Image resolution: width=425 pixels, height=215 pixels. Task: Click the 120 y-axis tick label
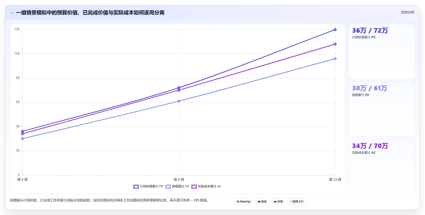tap(17, 29)
